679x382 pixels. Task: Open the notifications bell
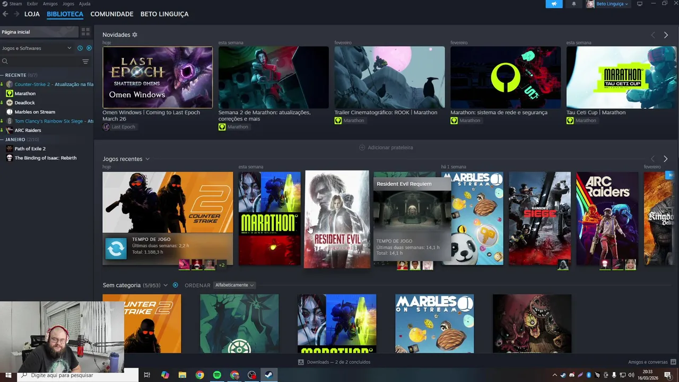tap(573, 4)
